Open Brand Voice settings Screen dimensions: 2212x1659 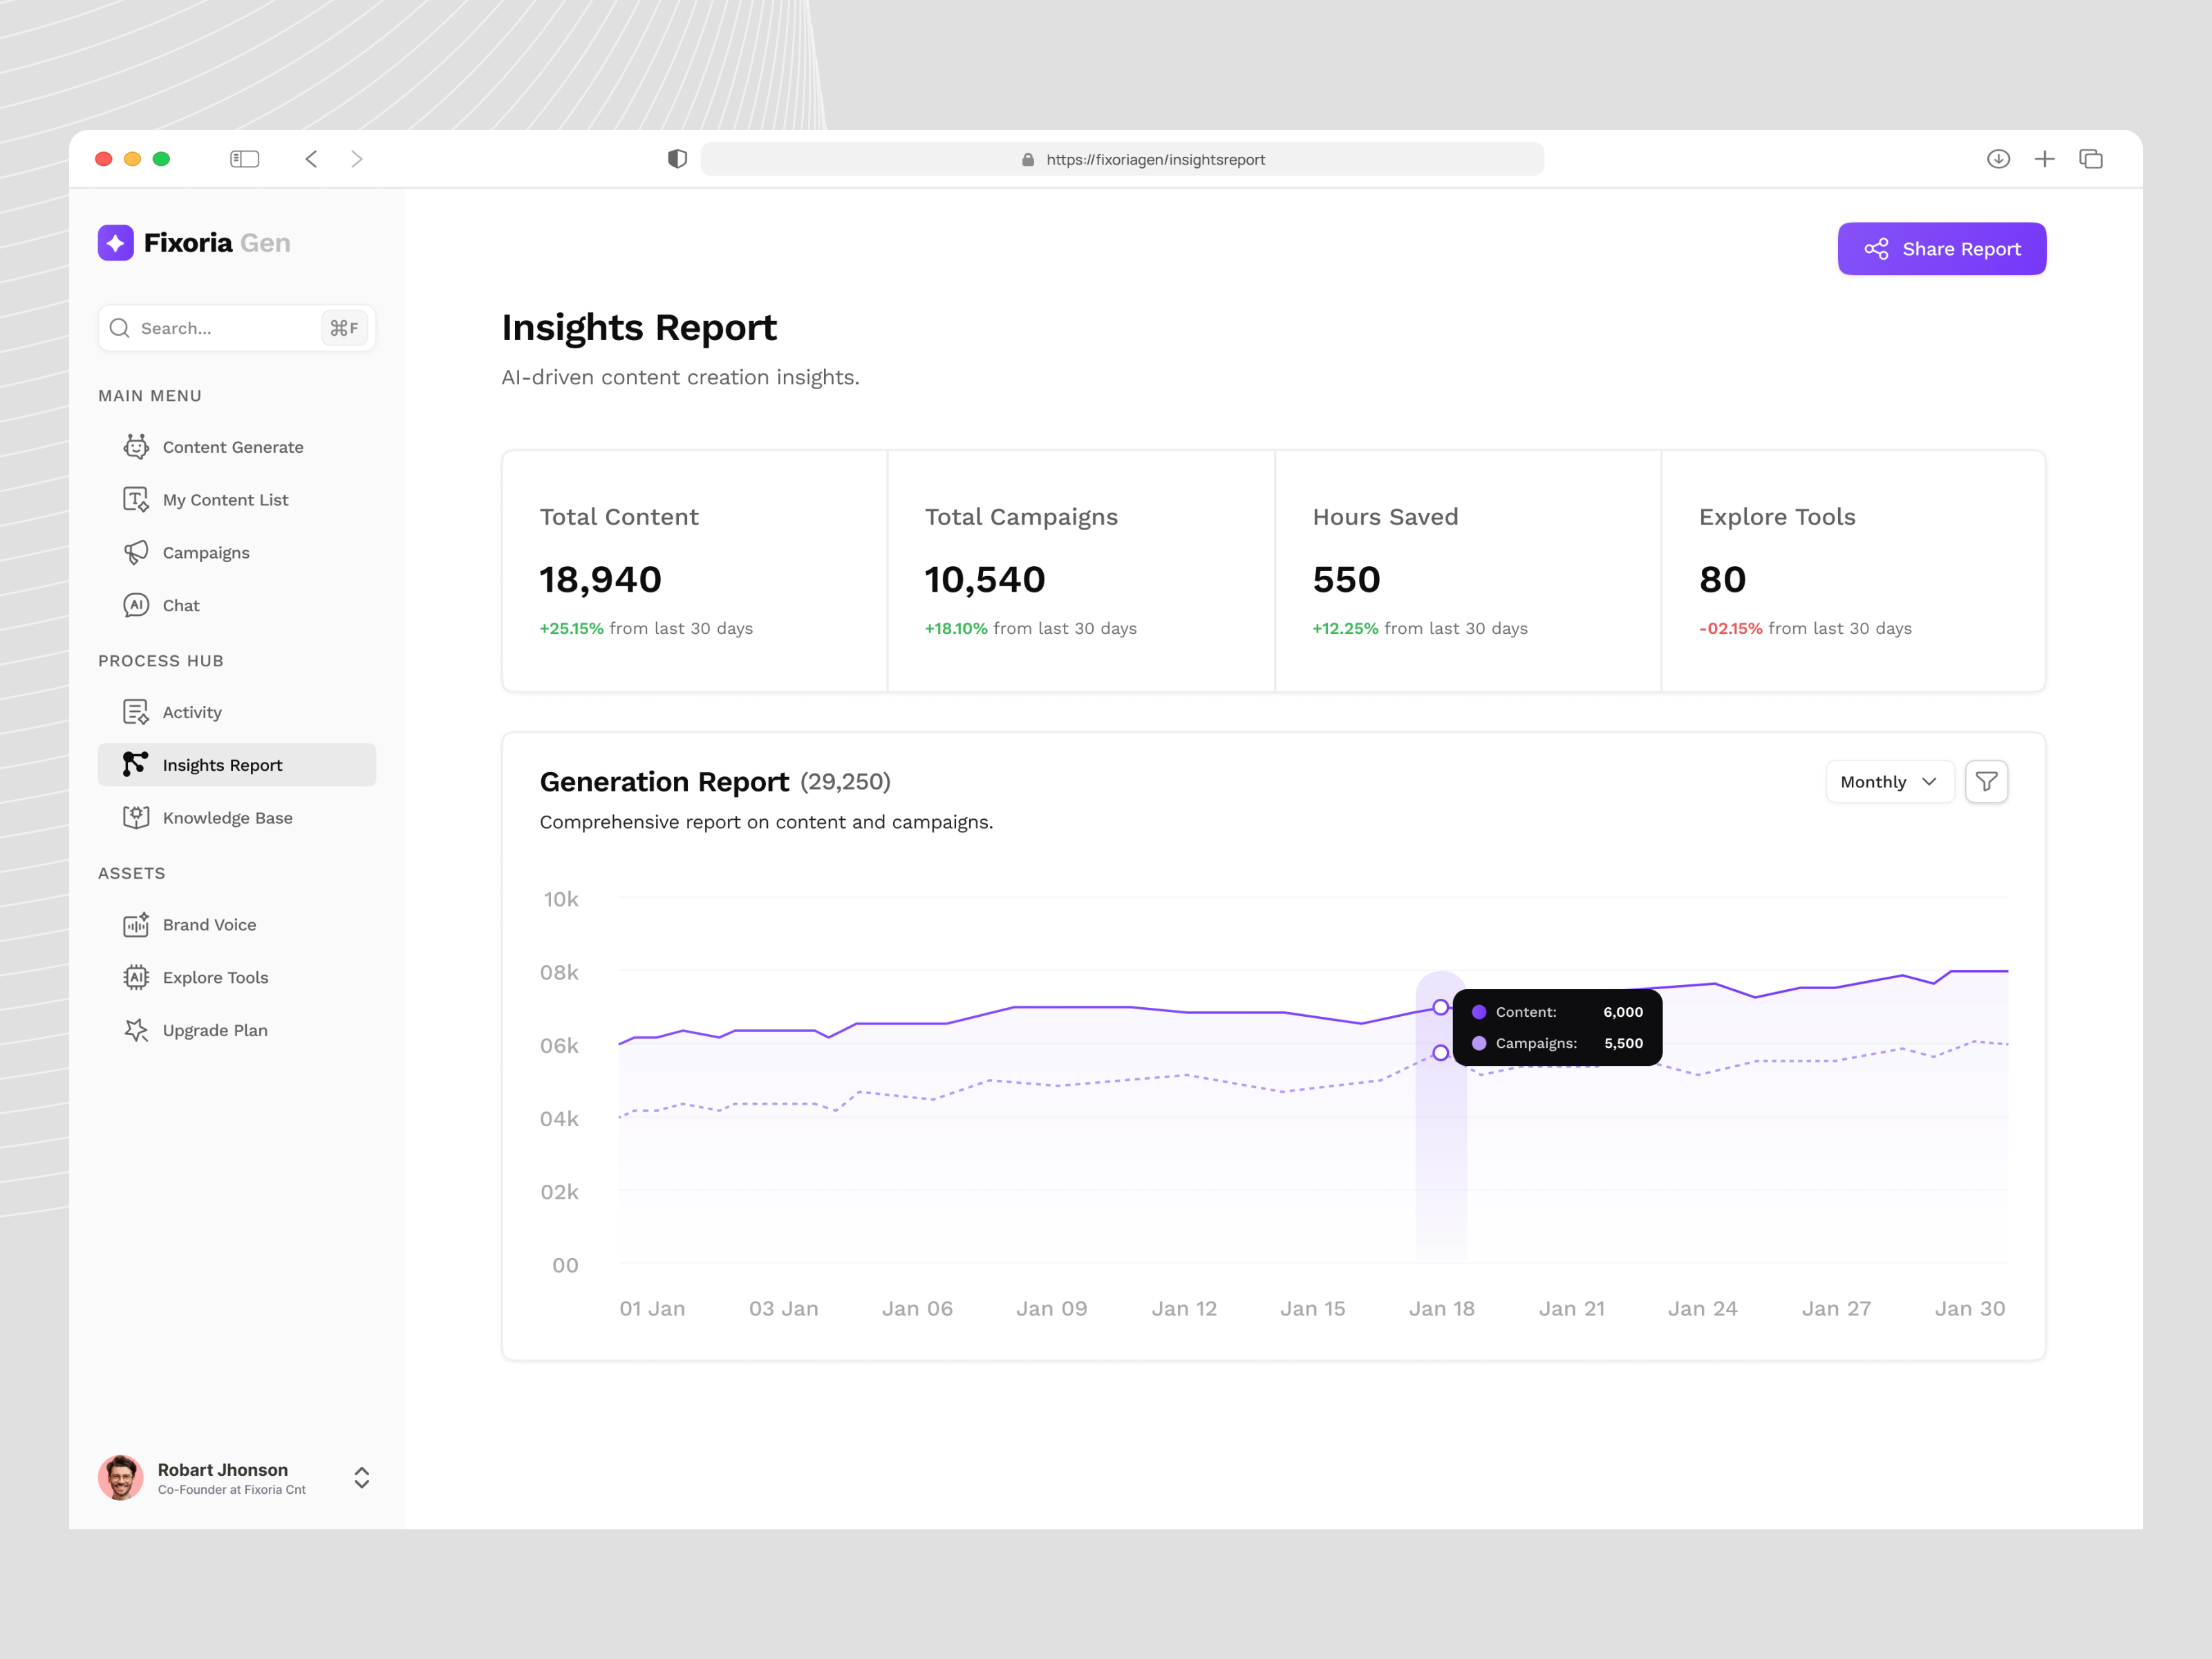(209, 924)
